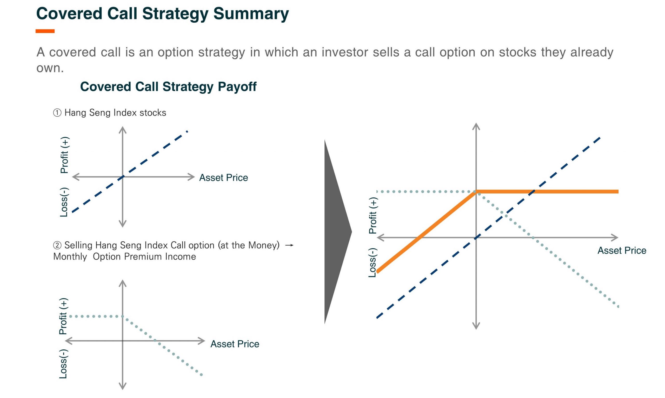
Task: Click the right axis arrowhead of combined chart
Action: pos(614,237)
